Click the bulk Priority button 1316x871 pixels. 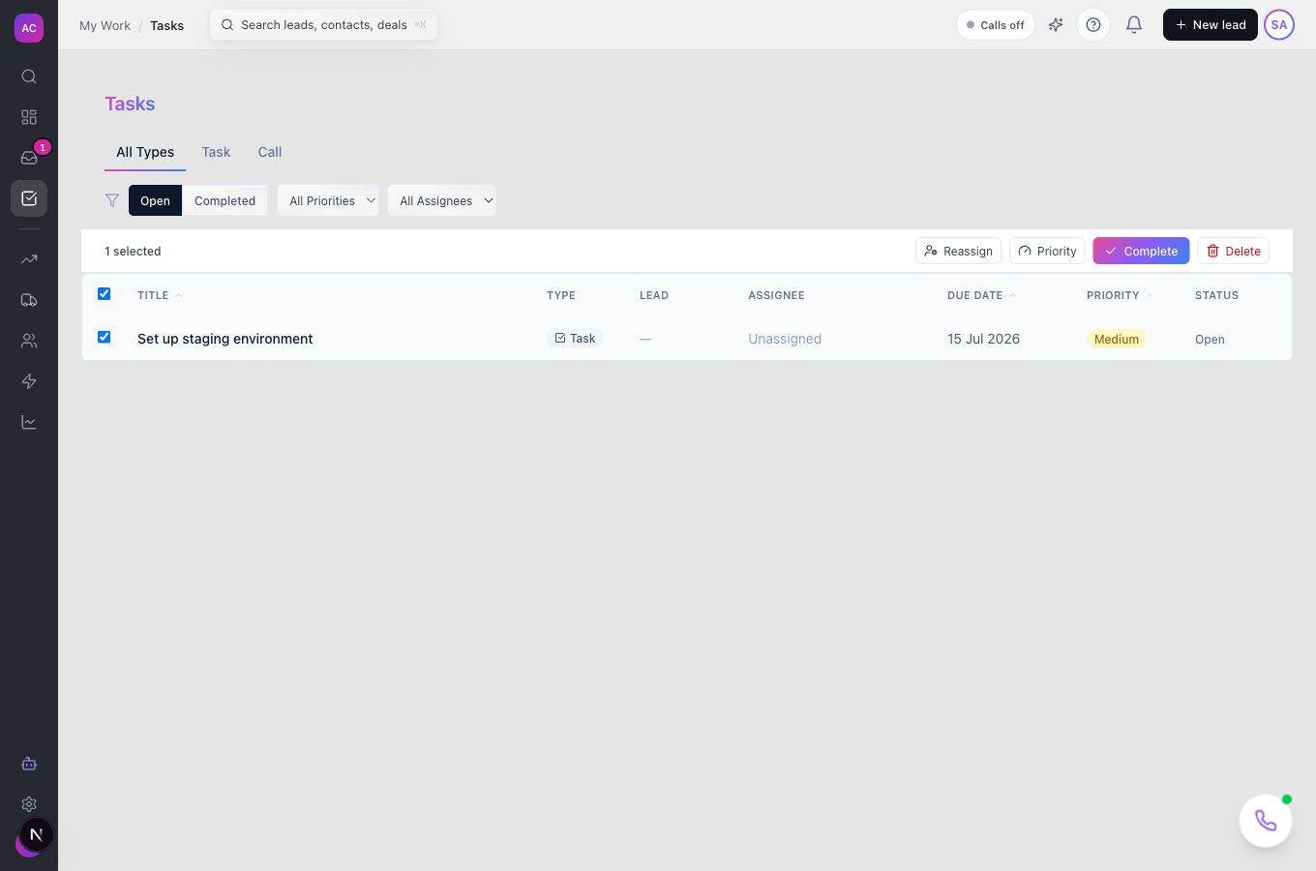1047,251
